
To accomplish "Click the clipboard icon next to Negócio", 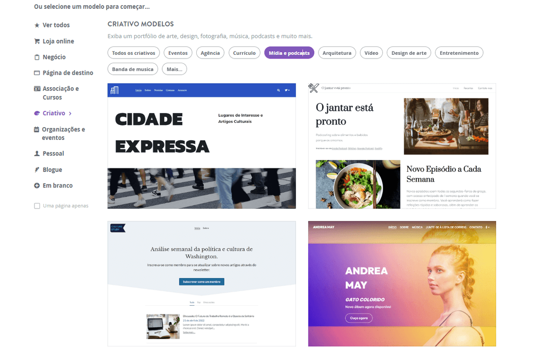I will (x=37, y=57).
